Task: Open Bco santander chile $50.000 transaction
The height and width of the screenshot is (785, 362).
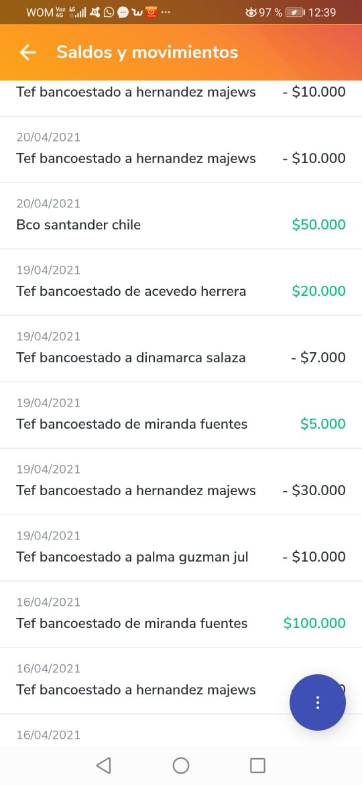Action: [181, 216]
